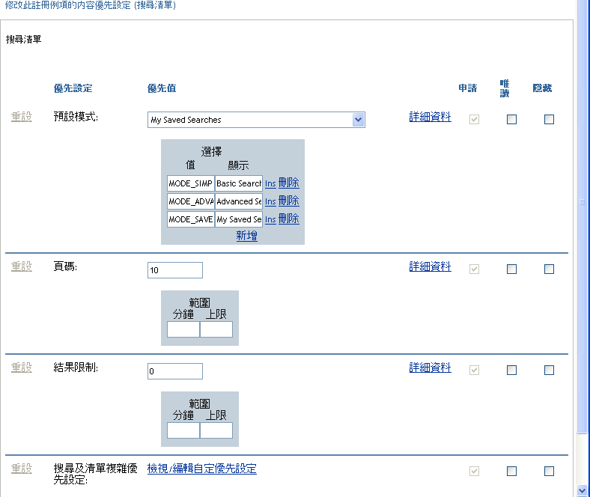Click 刪除 link for MODE_SAVE row

point(288,219)
